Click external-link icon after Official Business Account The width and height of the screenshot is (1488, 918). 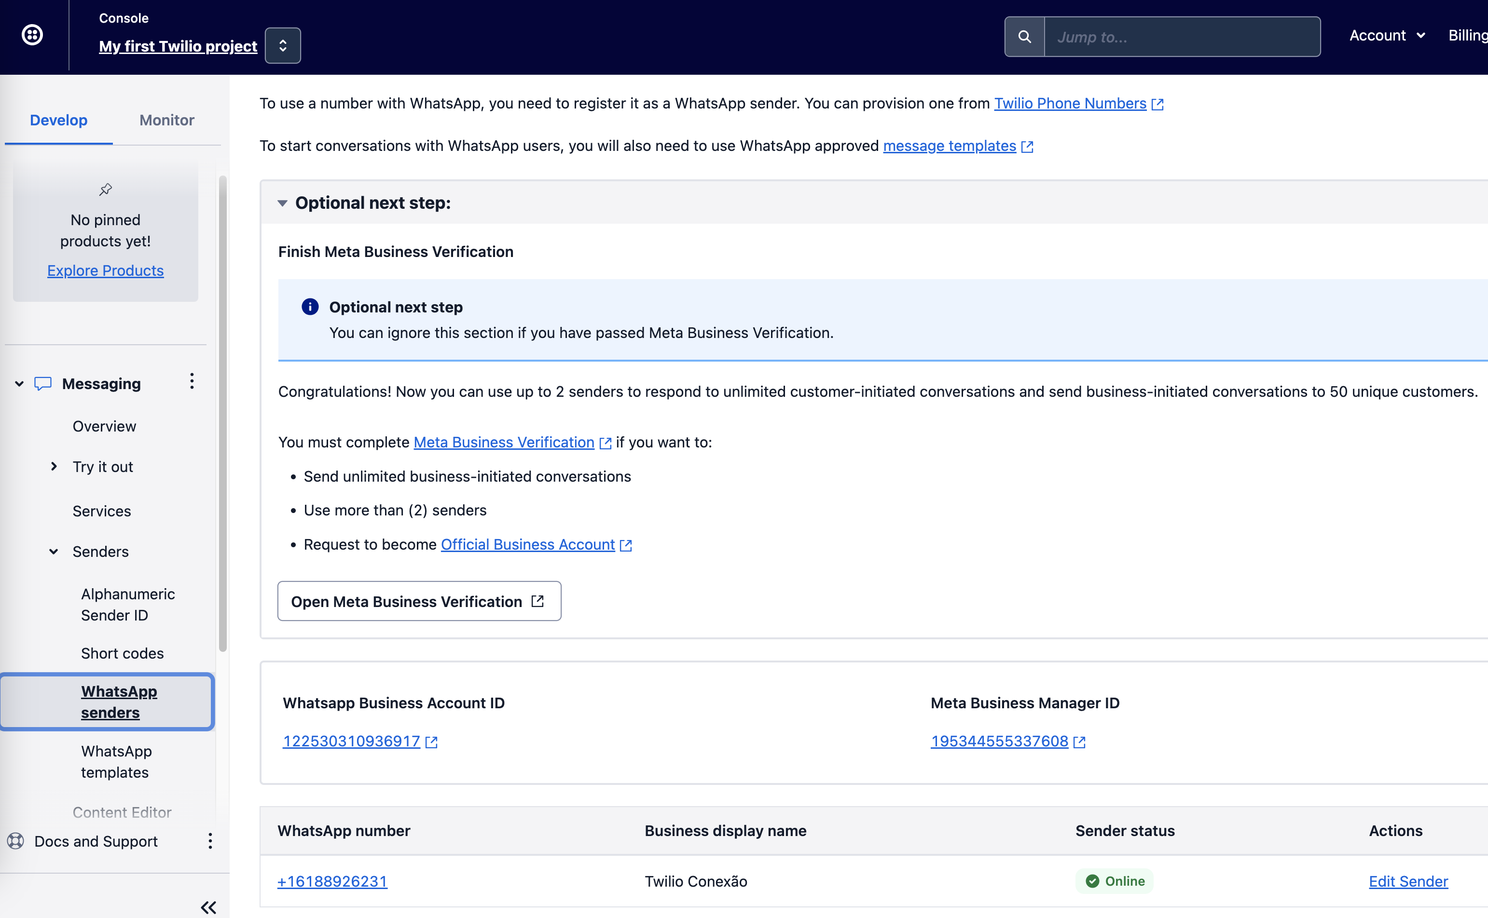pos(626,546)
